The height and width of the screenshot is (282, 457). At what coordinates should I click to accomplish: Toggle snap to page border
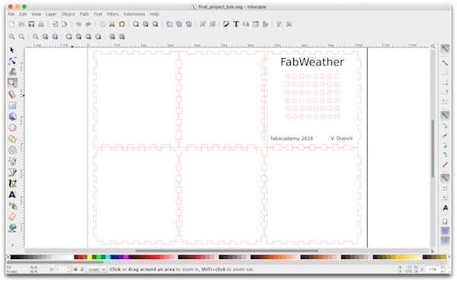[x=445, y=222]
